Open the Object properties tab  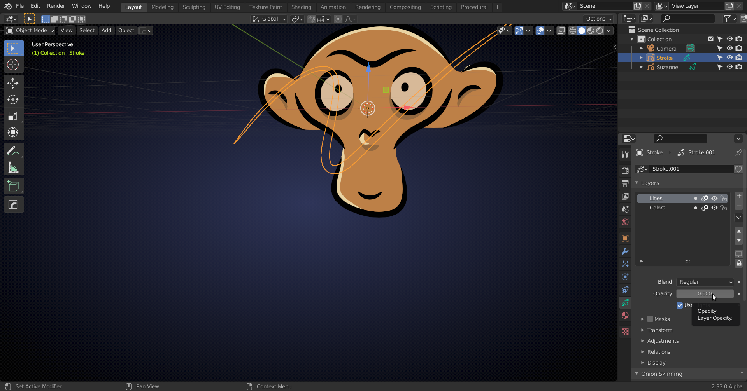click(625, 238)
